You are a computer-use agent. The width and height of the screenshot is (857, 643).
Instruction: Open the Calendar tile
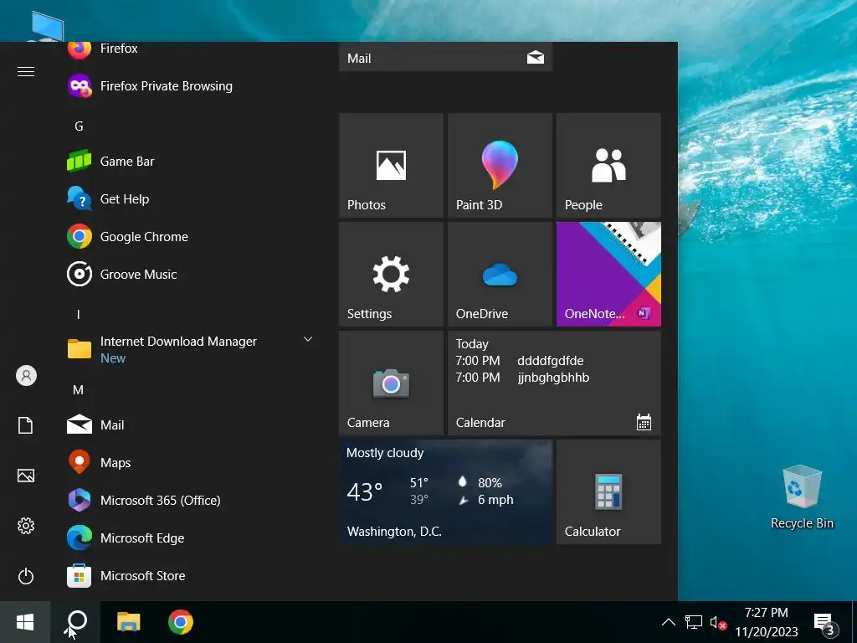pyautogui.click(x=554, y=383)
